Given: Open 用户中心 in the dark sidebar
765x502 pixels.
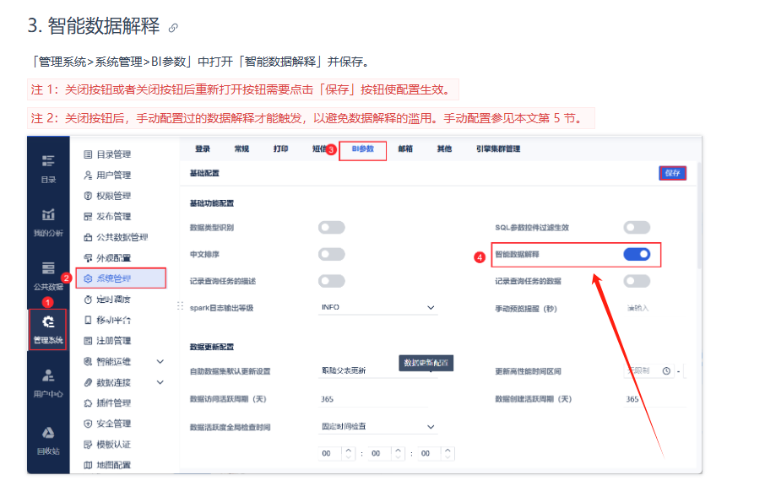Looking at the screenshot, I should 48,383.
